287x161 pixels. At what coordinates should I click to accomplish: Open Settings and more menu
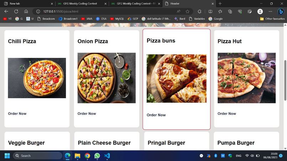coord(270,11)
